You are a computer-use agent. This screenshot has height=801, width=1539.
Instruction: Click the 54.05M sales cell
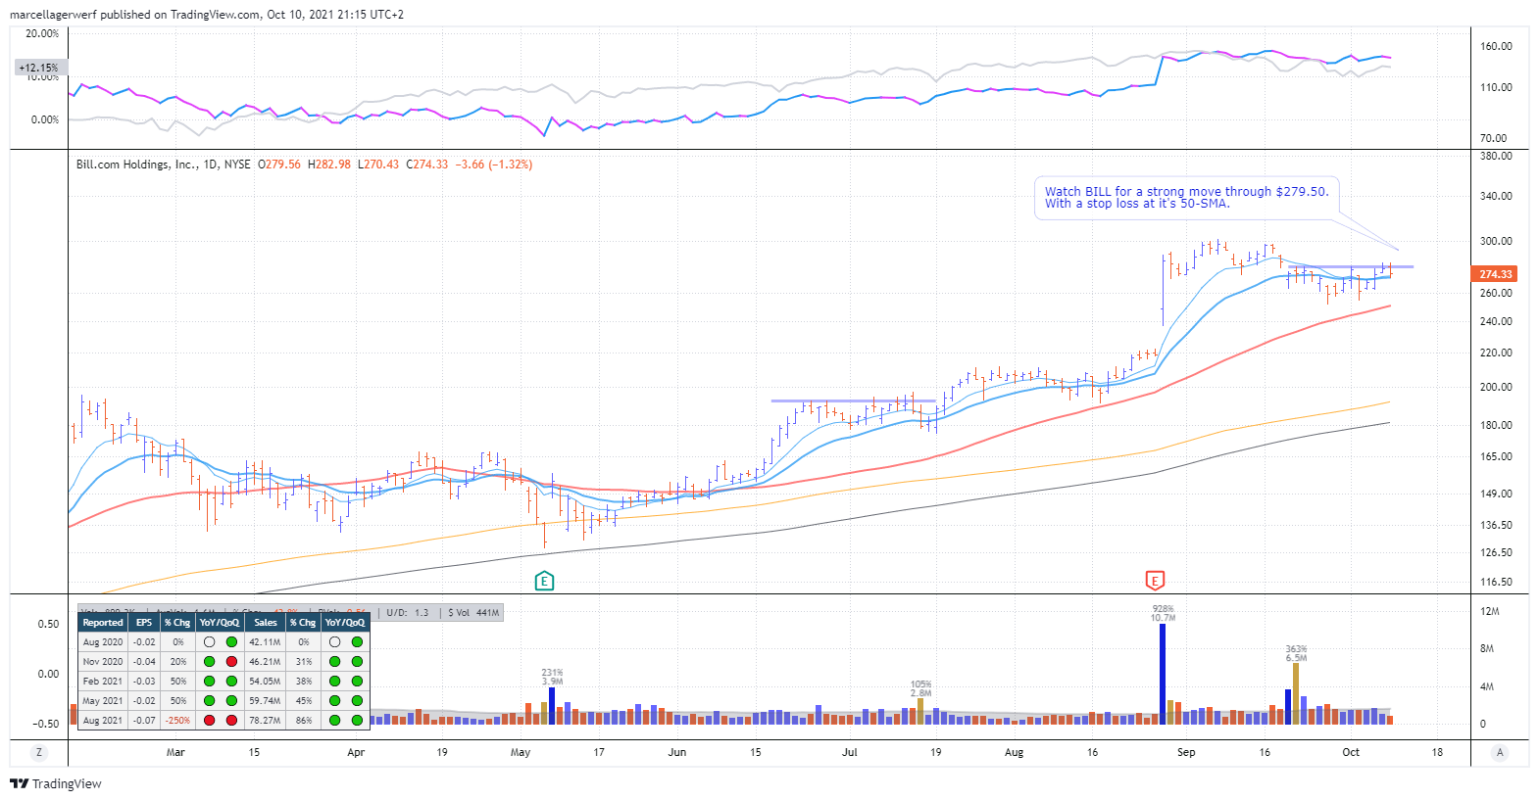[x=265, y=682]
